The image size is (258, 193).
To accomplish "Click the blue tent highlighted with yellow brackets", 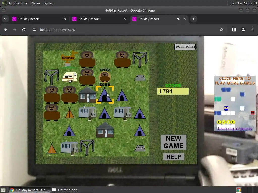I will pyautogui.click(x=105, y=95).
